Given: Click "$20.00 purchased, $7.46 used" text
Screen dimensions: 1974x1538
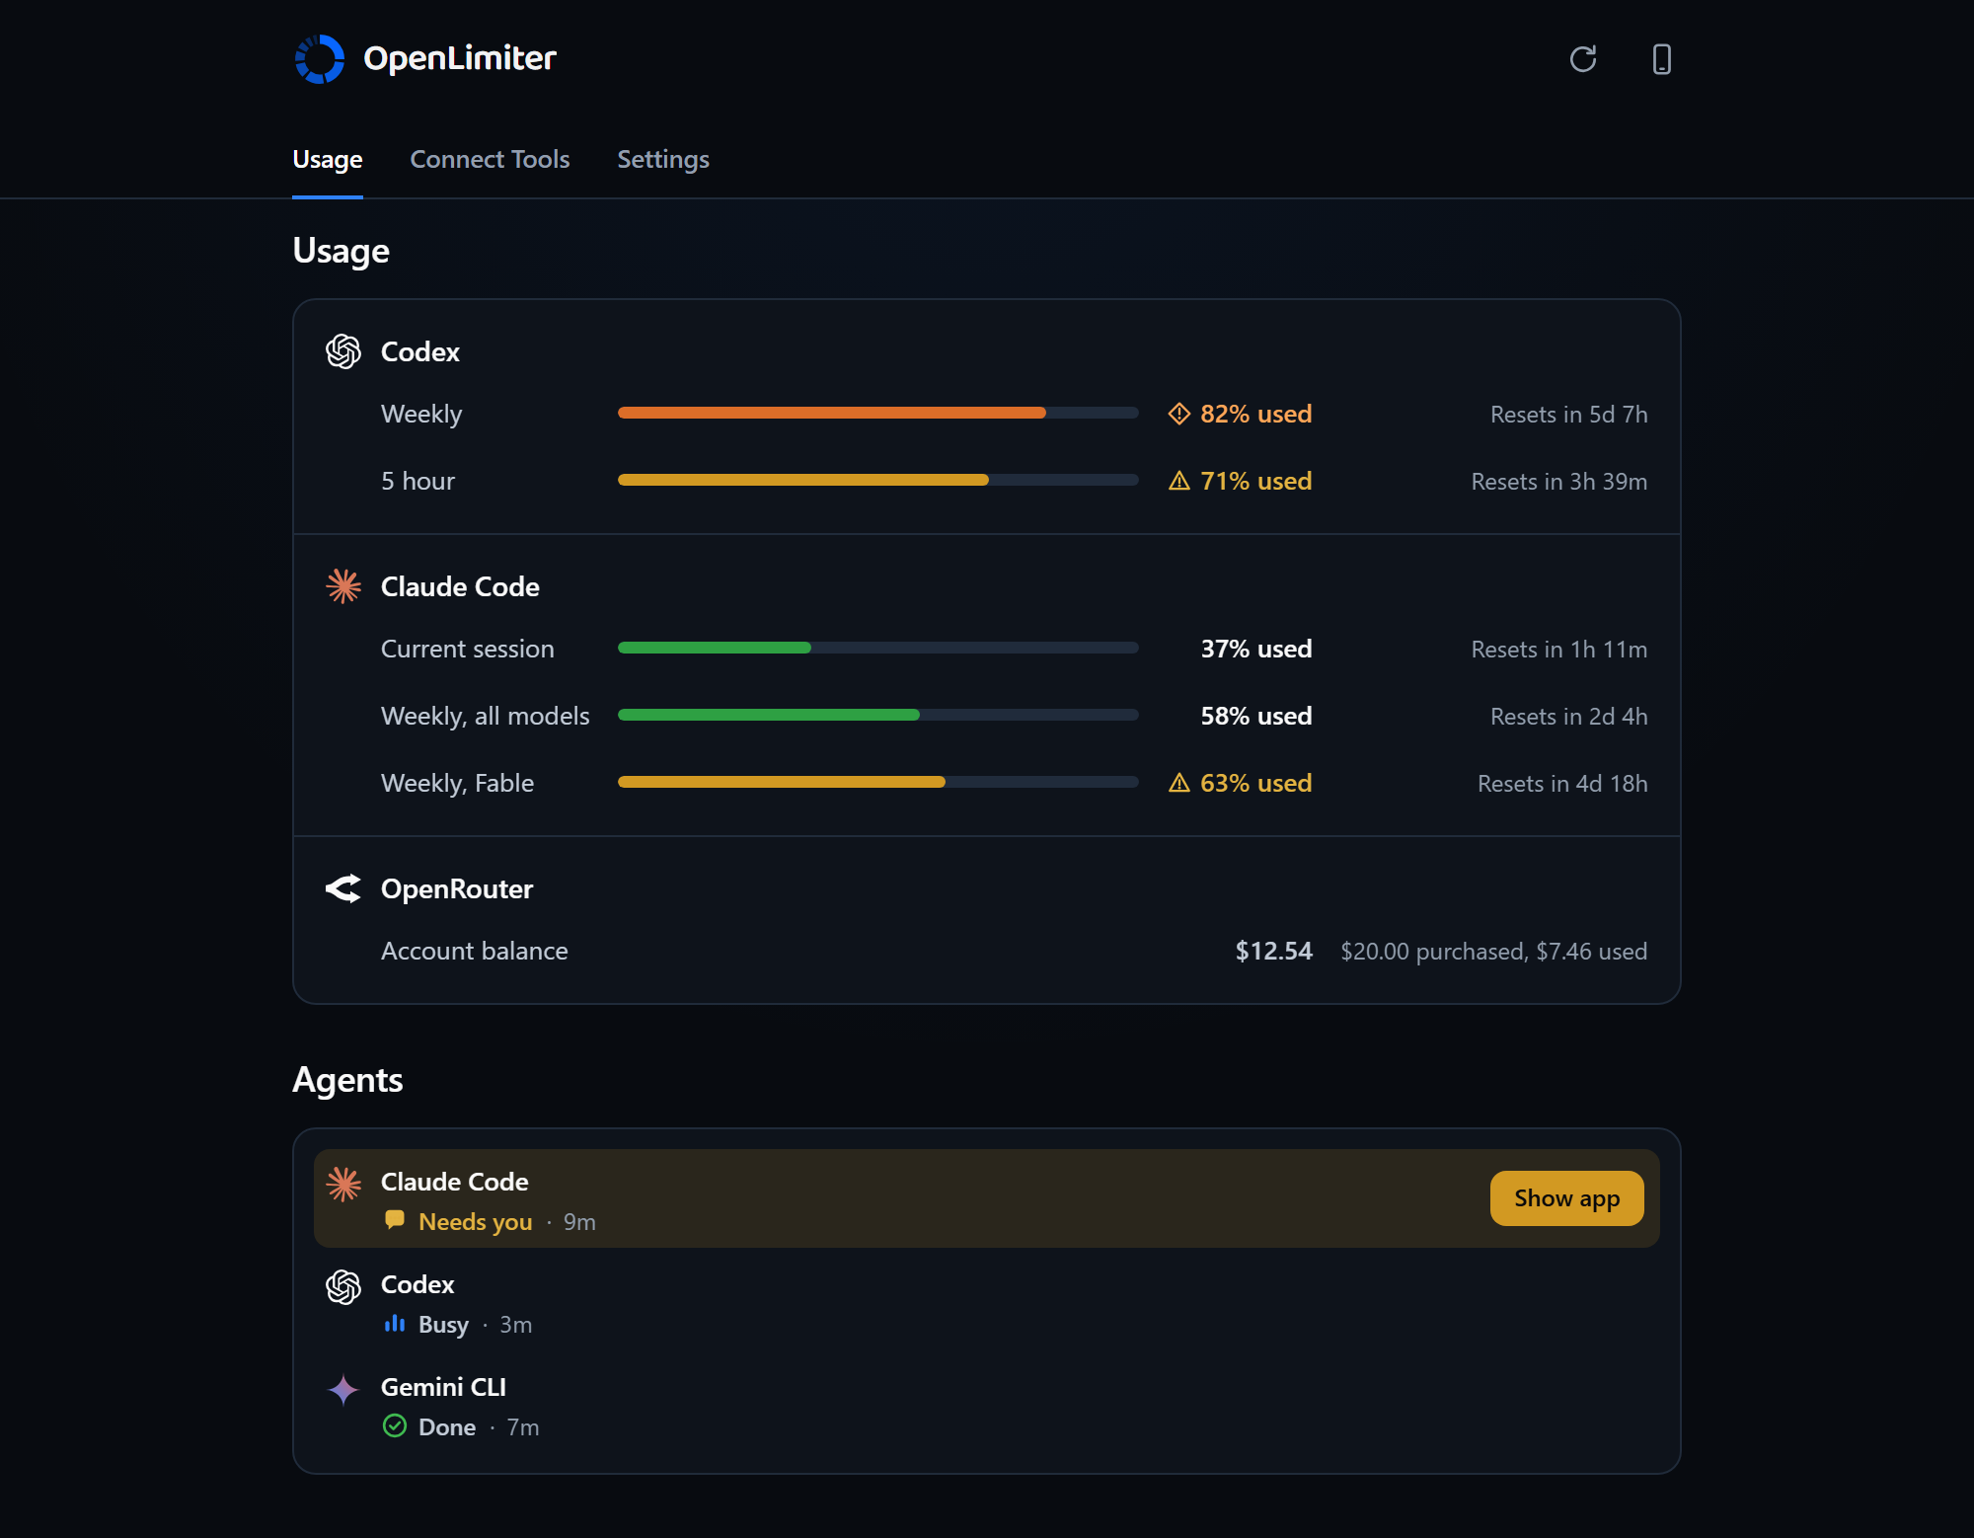Looking at the screenshot, I should (1494, 952).
